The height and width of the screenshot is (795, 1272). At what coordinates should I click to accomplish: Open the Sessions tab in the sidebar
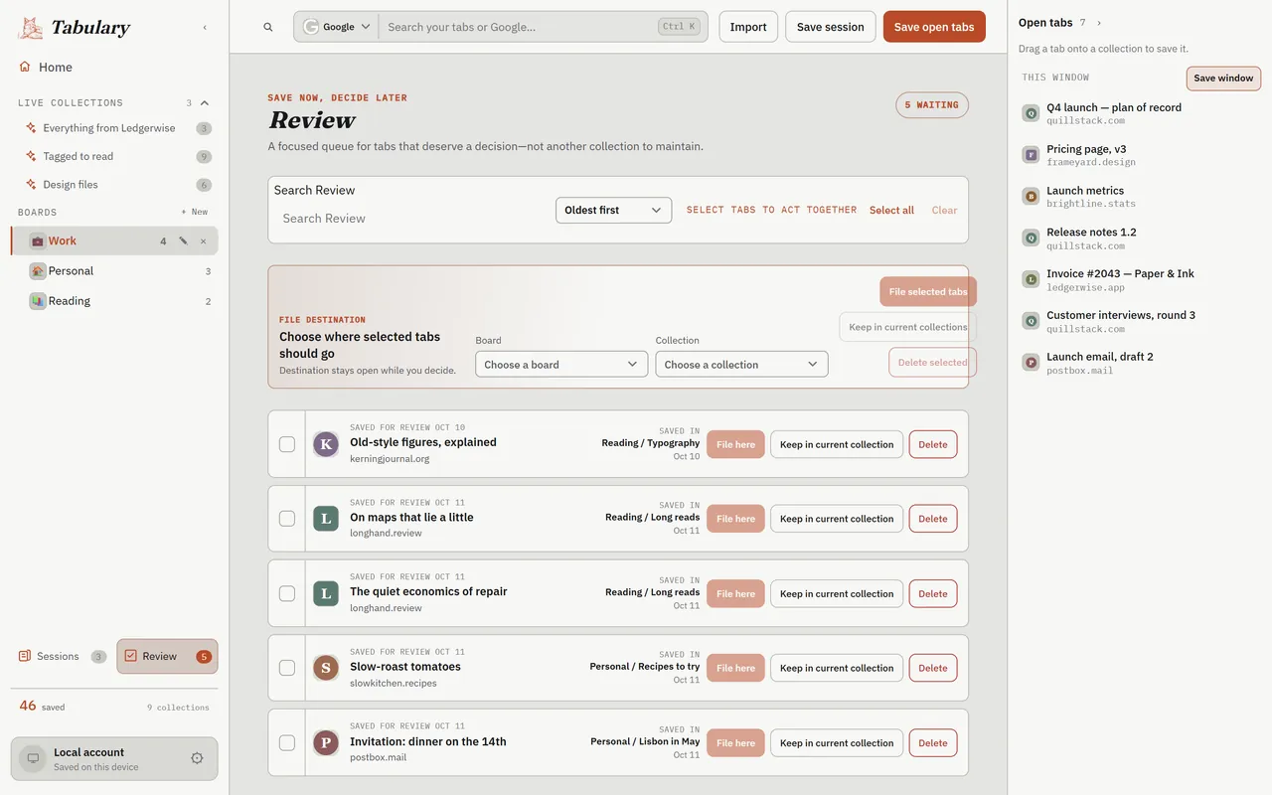[x=63, y=656]
